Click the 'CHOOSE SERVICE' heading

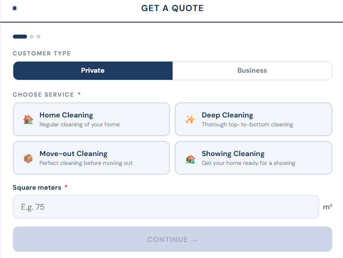(x=43, y=94)
